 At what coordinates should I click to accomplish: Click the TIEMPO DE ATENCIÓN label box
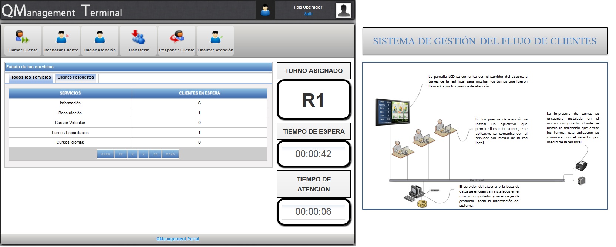pos(314,184)
